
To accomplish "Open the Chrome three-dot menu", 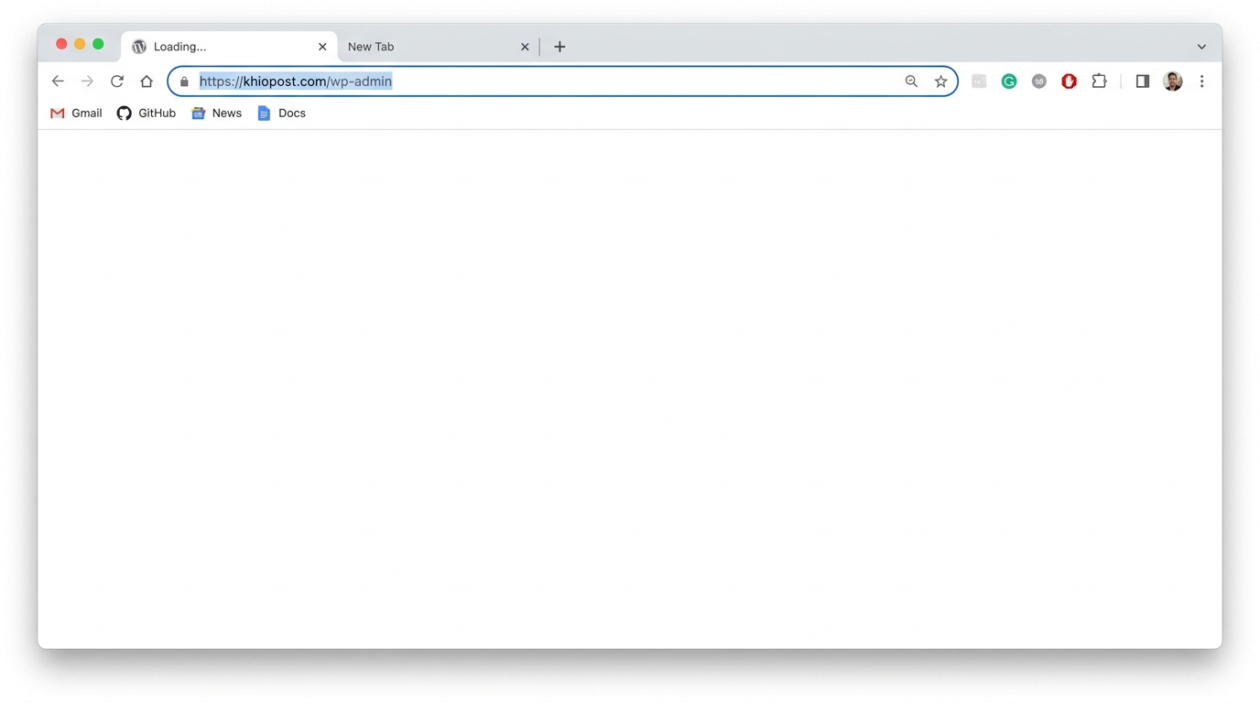I will [1201, 81].
